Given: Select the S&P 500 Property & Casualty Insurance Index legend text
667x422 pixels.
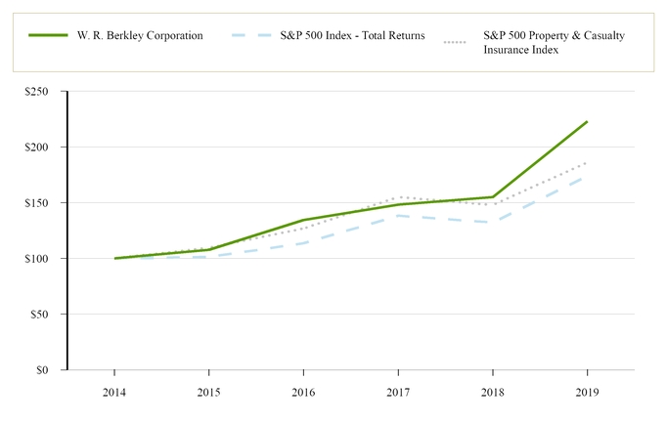Looking at the screenshot, I should pos(554,42).
